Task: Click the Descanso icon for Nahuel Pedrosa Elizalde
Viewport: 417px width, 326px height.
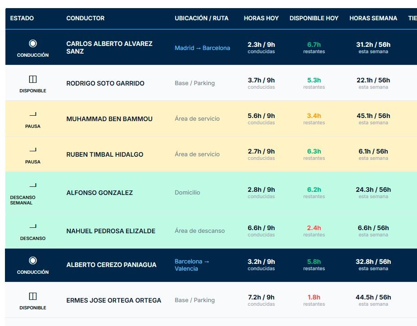Action: (x=33, y=226)
